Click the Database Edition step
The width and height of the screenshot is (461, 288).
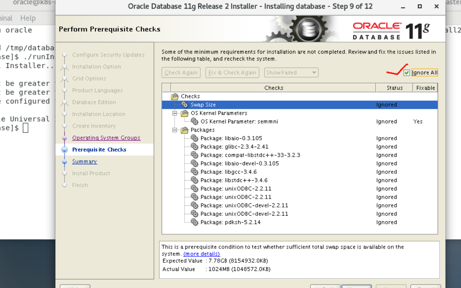(94, 102)
